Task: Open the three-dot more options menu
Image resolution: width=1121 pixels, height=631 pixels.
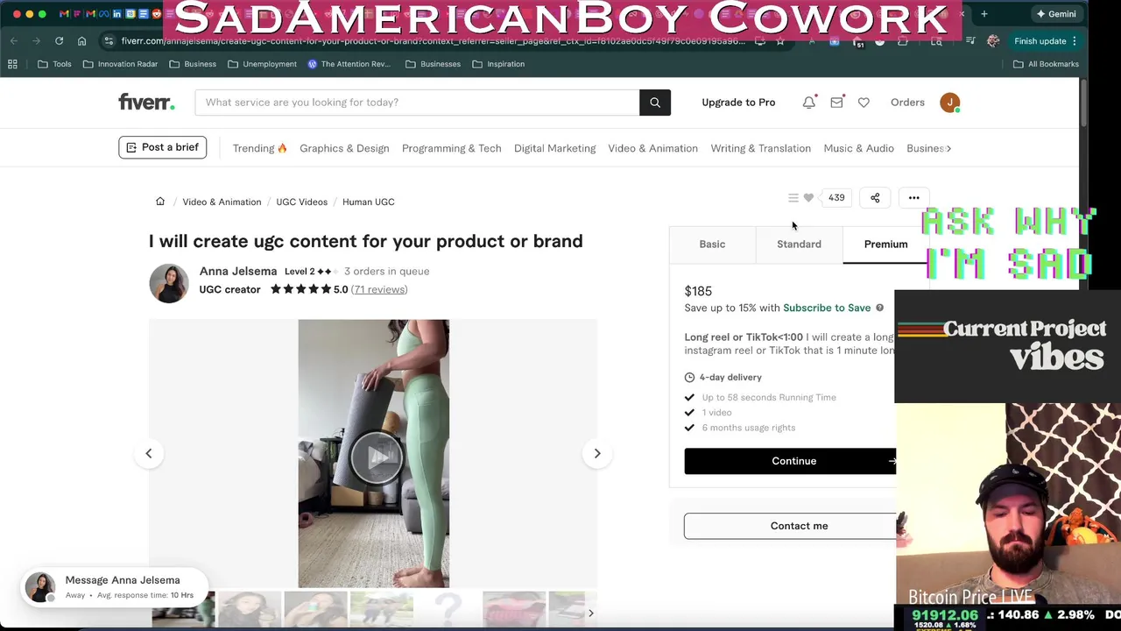Action: (913, 198)
